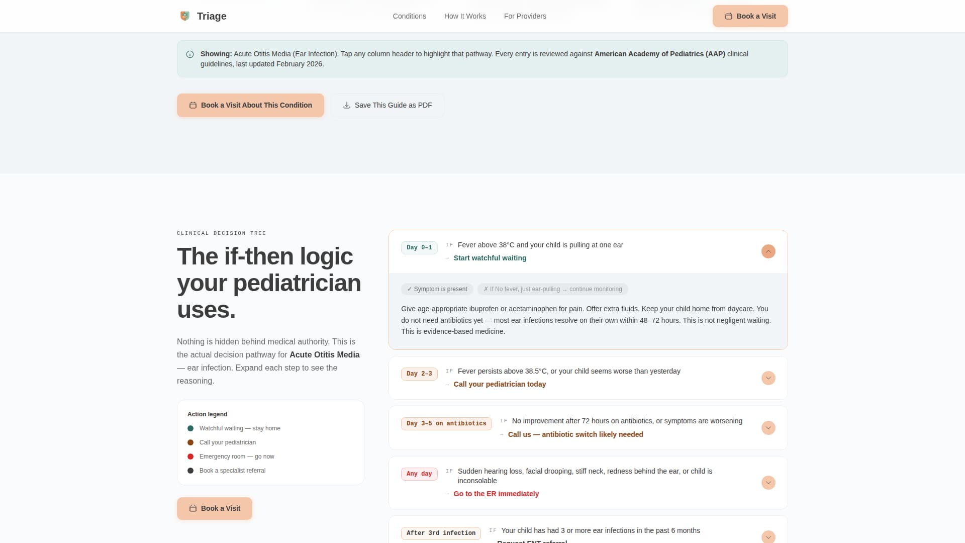Click the Call your pediatrician today text
The height and width of the screenshot is (543, 965).
click(500, 384)
